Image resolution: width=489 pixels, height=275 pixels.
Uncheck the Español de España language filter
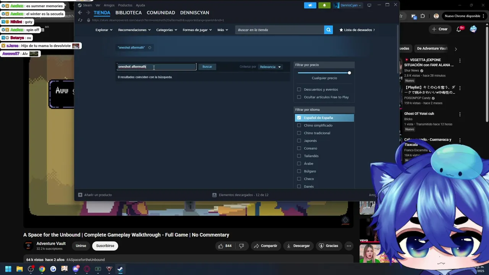(299, 118)
